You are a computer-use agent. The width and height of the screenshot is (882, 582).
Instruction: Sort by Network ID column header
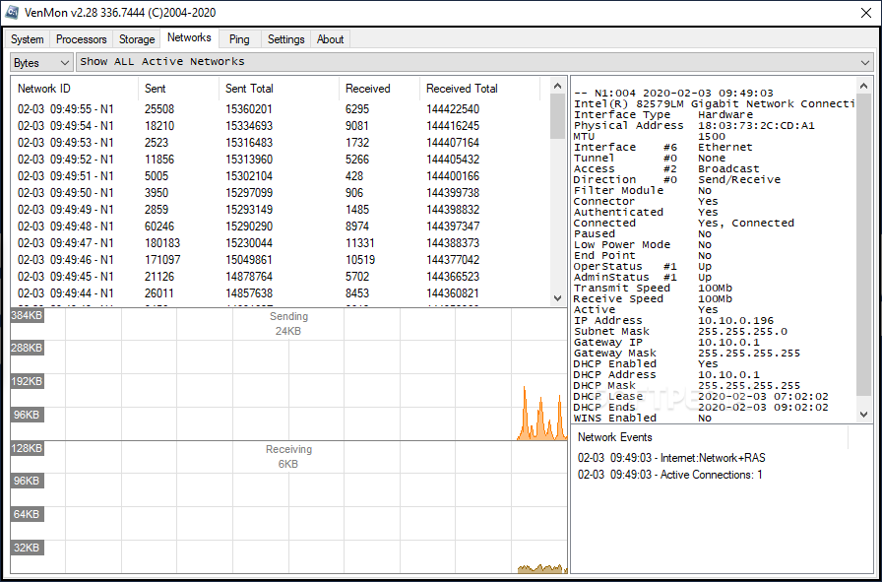pyautogui.click(x=75, y=89)
